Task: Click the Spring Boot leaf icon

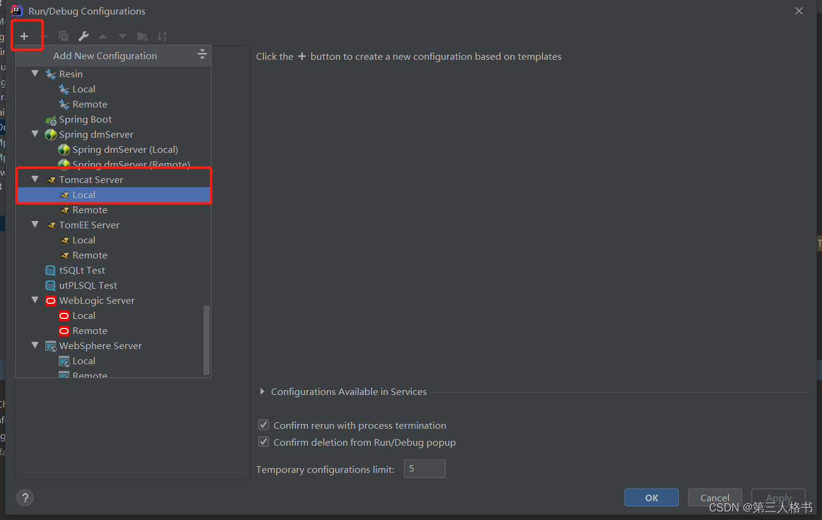Action: tap(51, 120)
